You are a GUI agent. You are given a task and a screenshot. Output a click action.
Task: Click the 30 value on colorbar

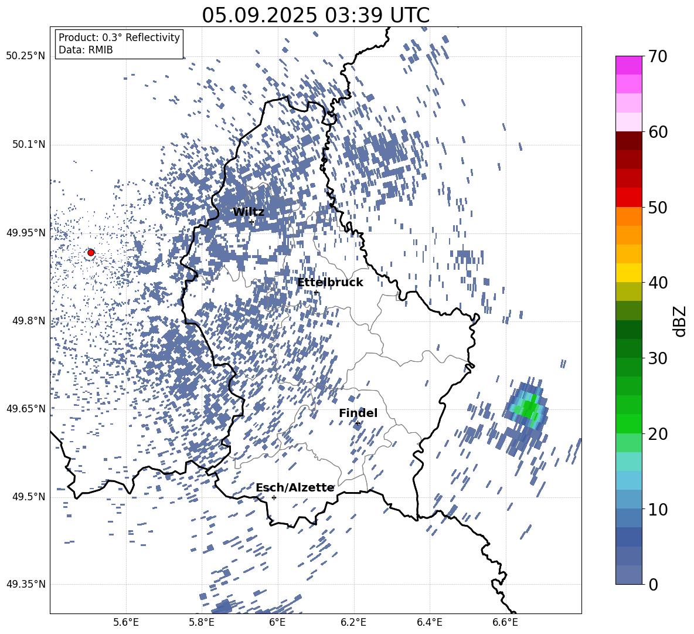658,358
